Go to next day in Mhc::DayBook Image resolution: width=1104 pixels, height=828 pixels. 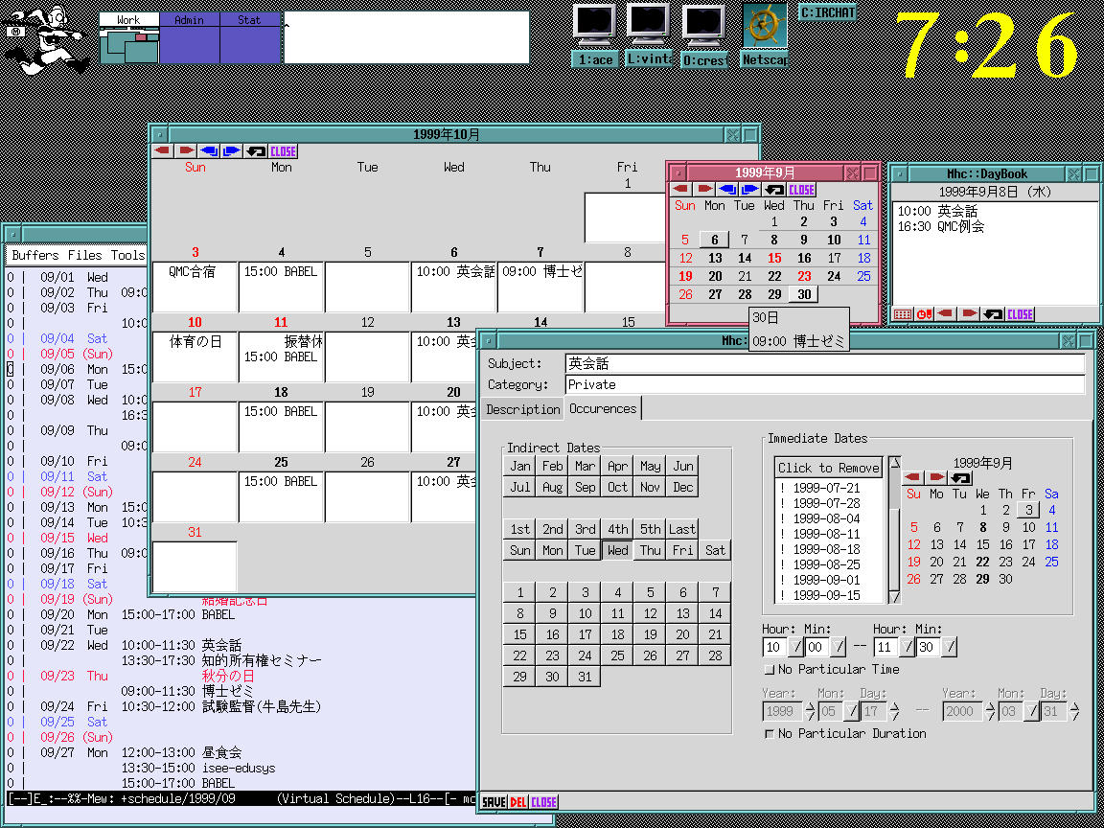click(970, 314)
